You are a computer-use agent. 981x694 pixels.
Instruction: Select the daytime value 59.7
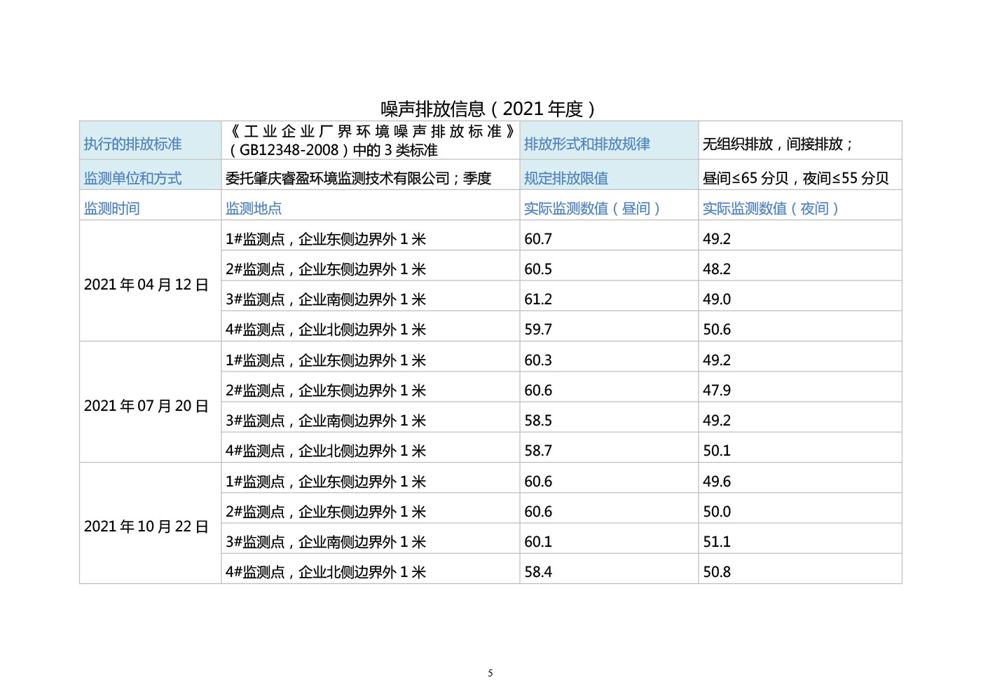pyautogui.click(x=609, y=326)
